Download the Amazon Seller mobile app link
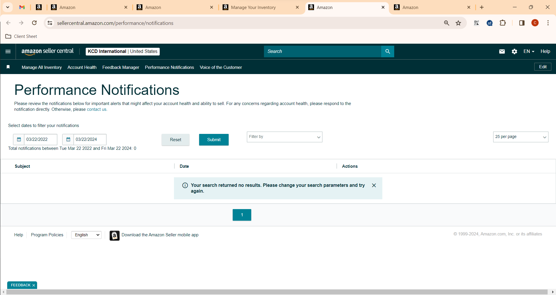Image resolution: width=556 pixels, height=295 pixels. coord(160,235)
